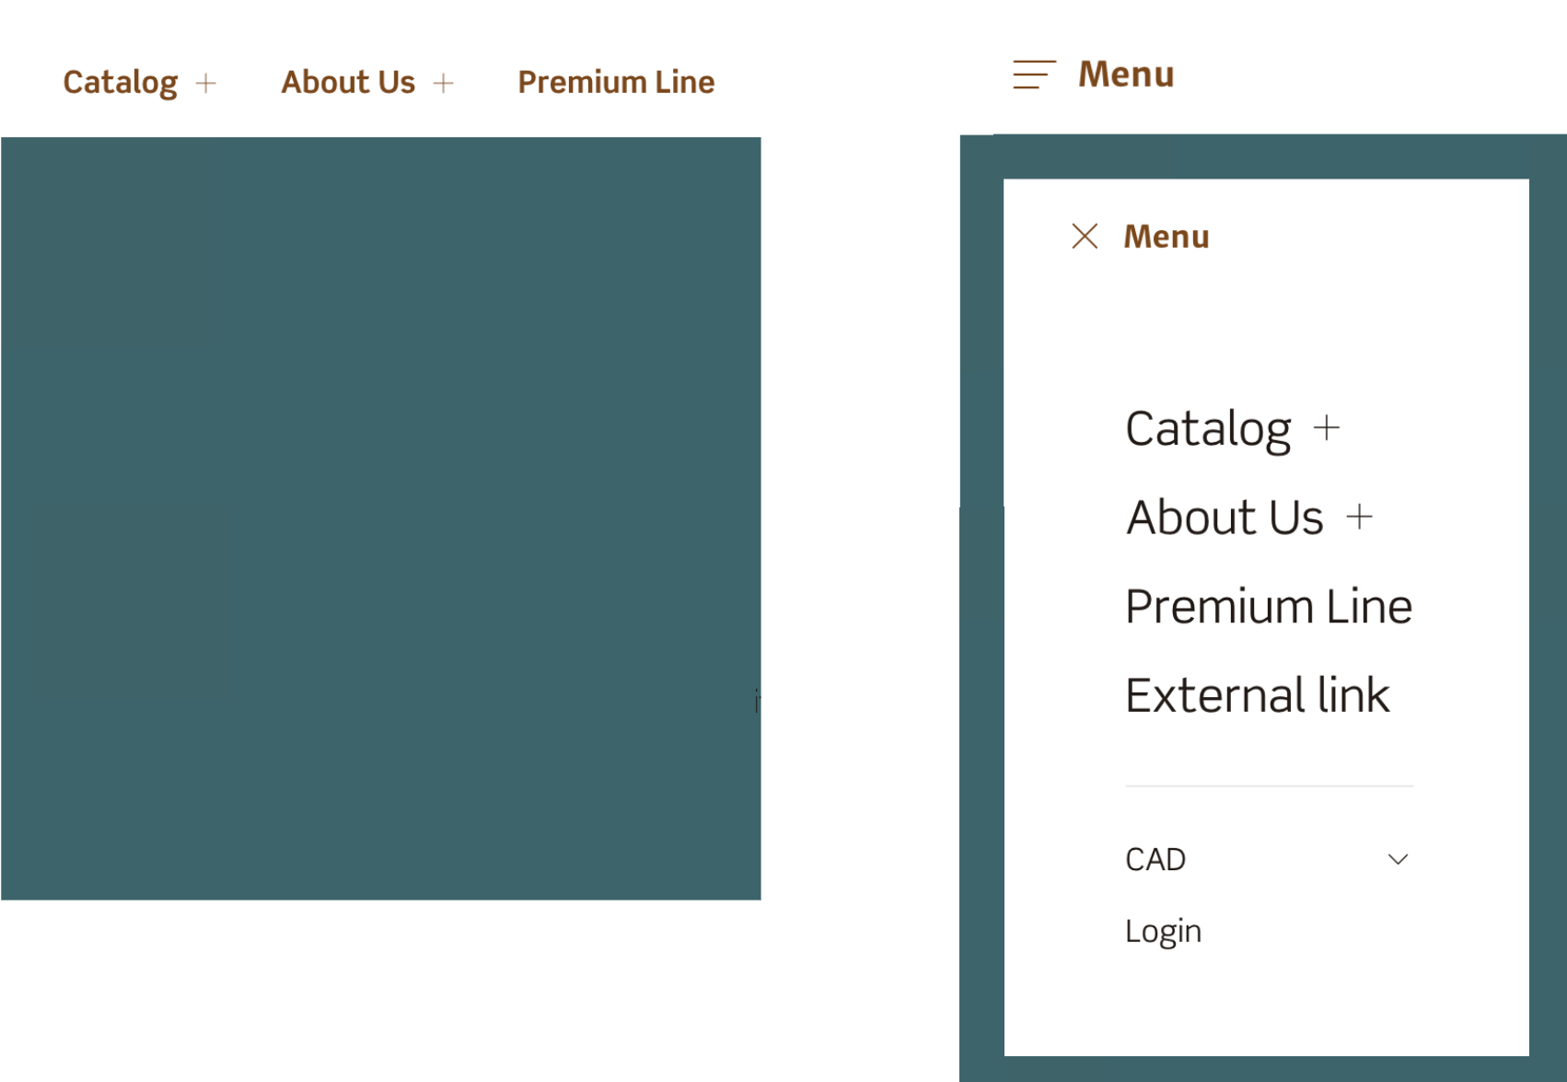Open the CAD currency dropdown
The image size is (1567, 1082).
click(1155, 858)
